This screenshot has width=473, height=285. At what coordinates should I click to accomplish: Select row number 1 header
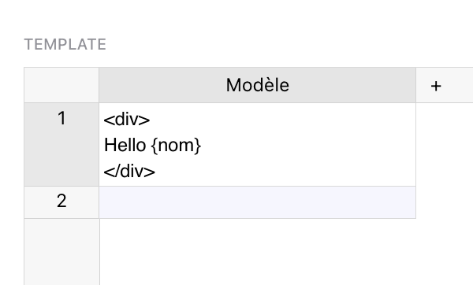pyautogui.click(x=61, y=144)
